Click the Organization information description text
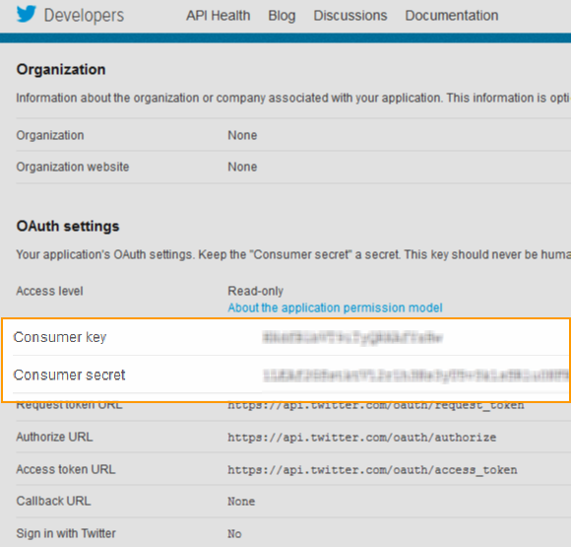 292,98
